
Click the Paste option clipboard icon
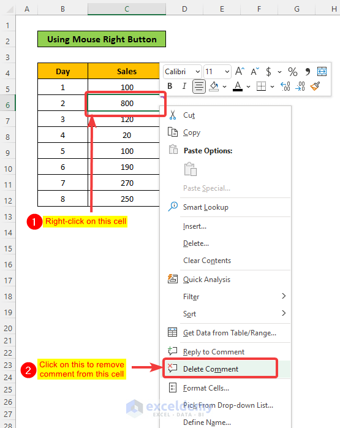(x=191, y=169)
